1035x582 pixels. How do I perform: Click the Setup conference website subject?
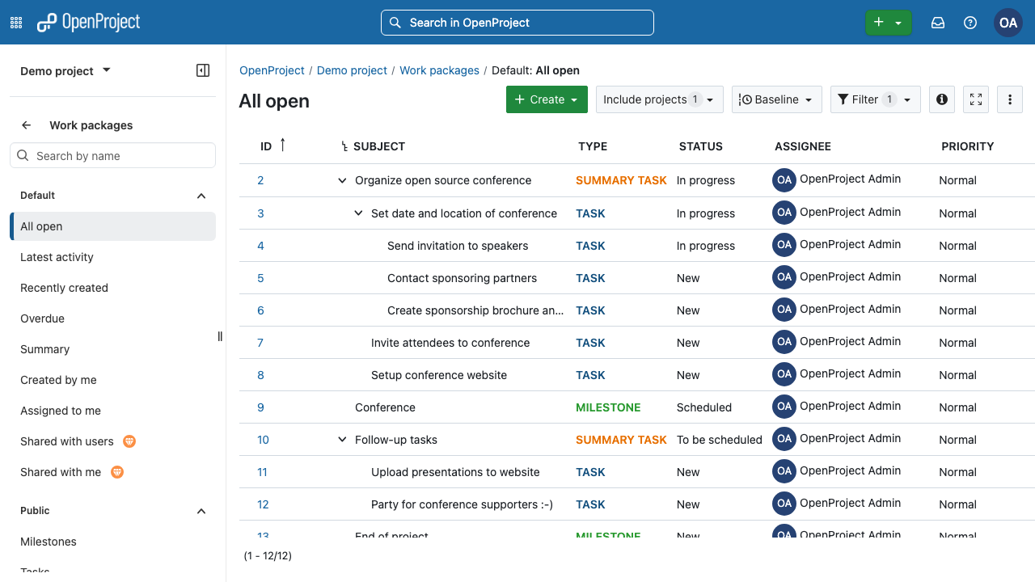pos(439,375)
